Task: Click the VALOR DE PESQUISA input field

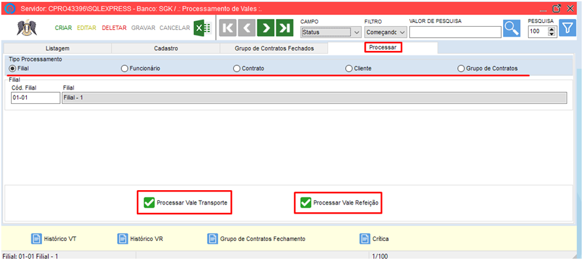Action: (455, 32)
